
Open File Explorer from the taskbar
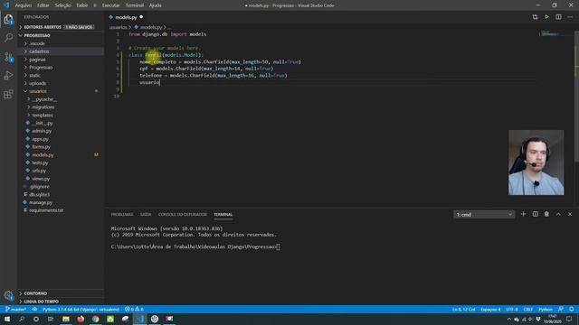(x=66, y=319)
